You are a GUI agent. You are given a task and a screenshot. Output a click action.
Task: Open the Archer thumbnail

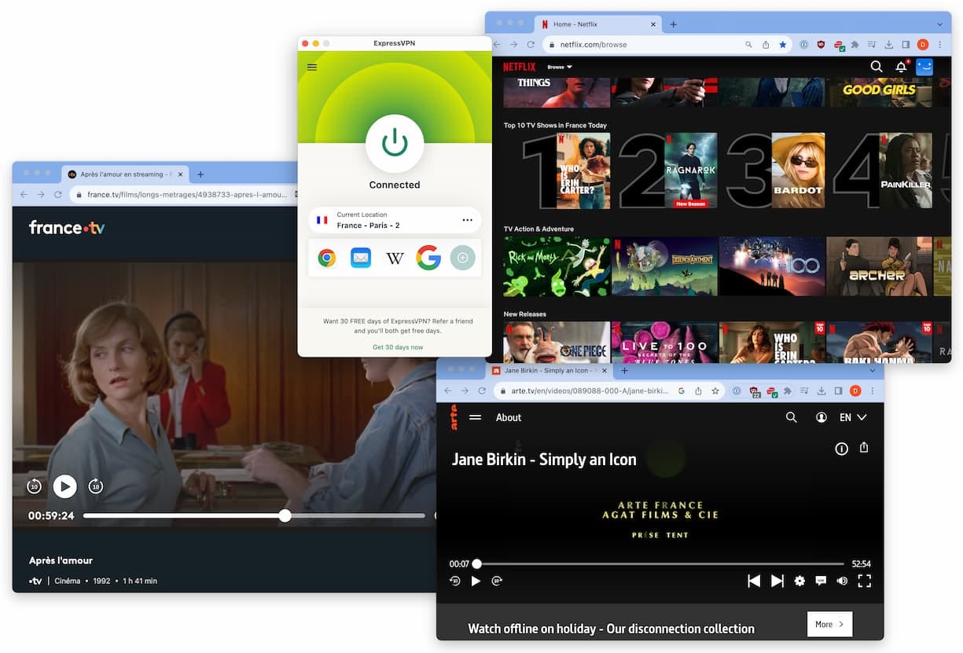(x=879, y=266)
